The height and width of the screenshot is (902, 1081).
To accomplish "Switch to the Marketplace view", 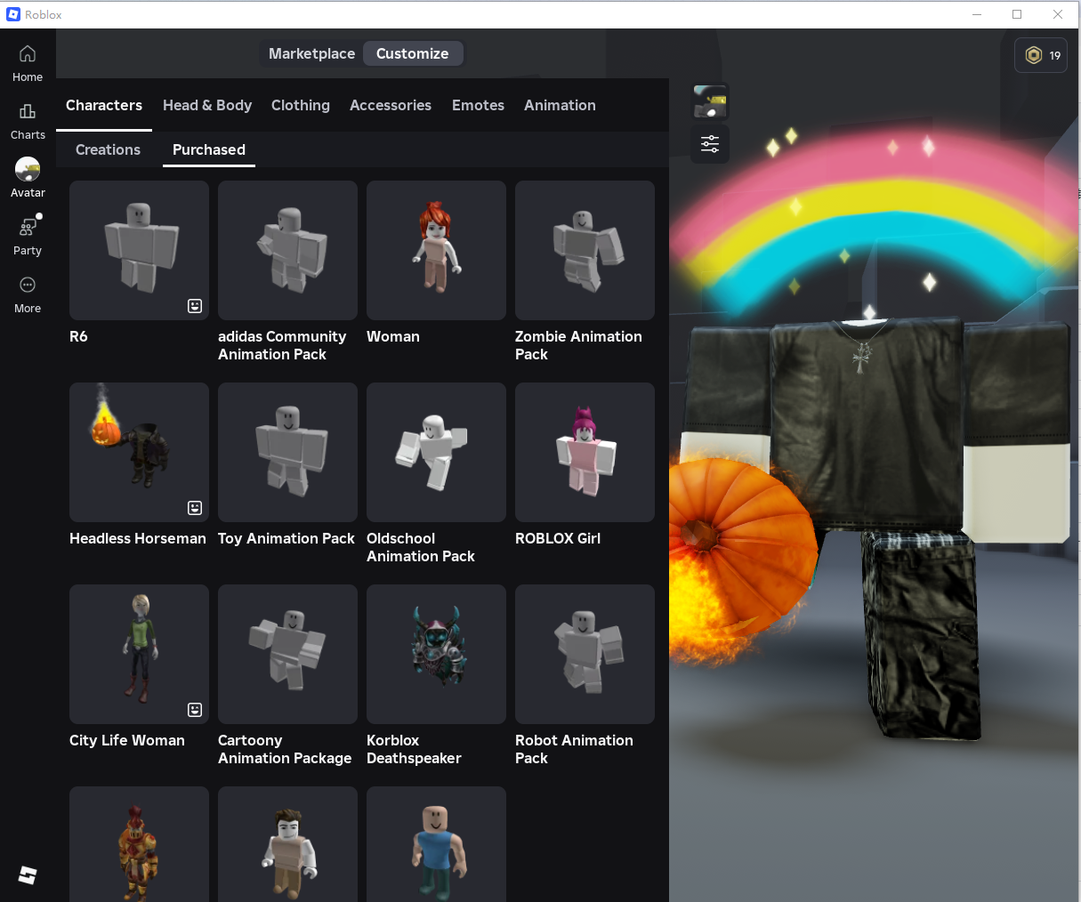I will point(311,53).
